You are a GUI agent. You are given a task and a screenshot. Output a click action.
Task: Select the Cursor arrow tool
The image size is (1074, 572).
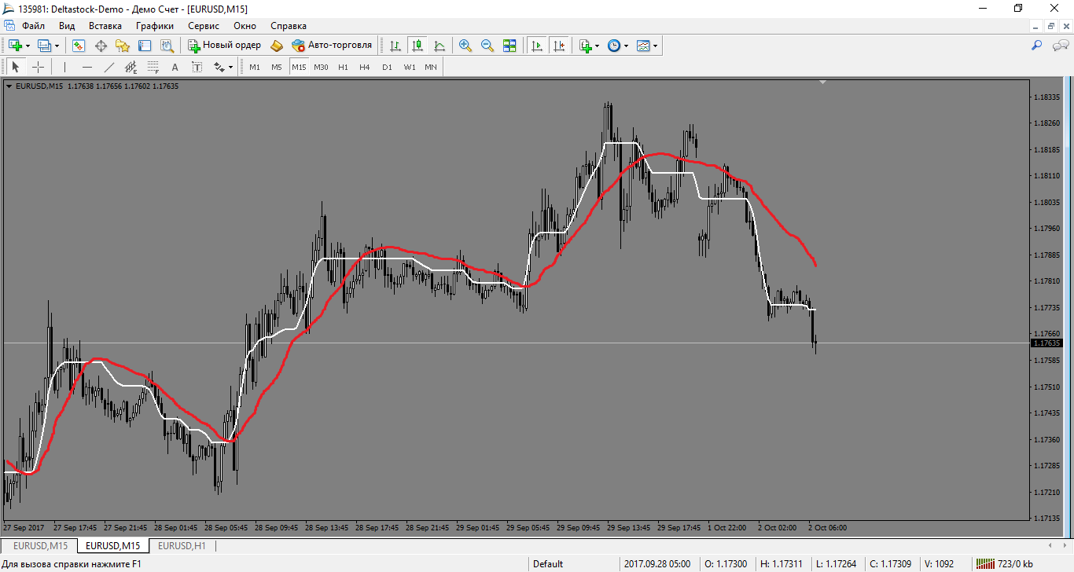(x=16, y=67)
